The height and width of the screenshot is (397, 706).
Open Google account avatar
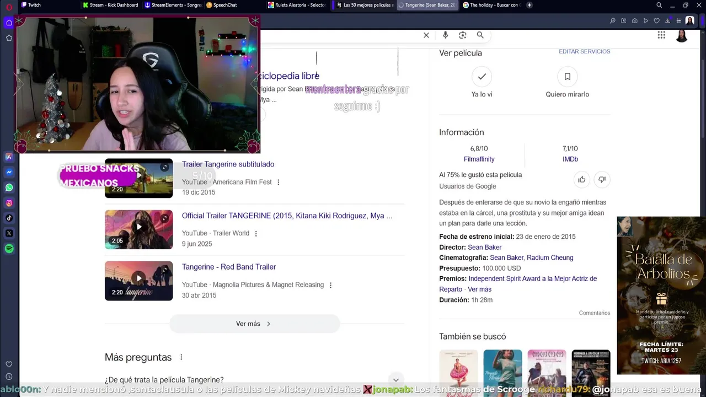coord(682,35)
